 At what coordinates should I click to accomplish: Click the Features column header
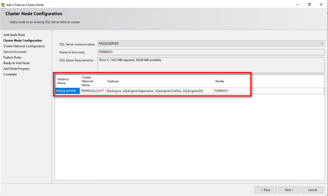pyautogui.click(x=159, y=81)
